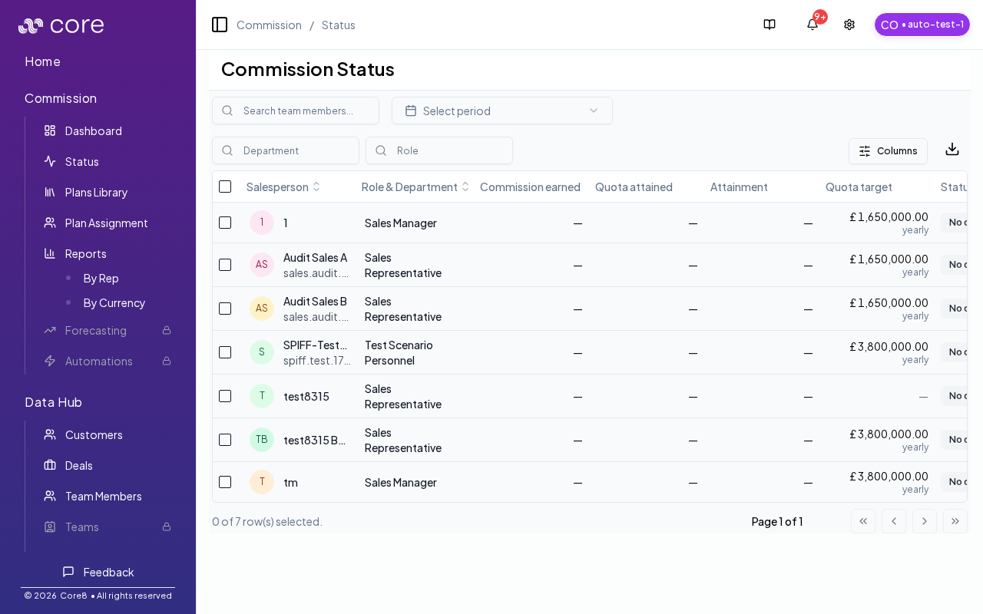Viewport: 983px width, 614px height.
Task: Click the Status breadcrumb item
Action: (x=338, y=25)
